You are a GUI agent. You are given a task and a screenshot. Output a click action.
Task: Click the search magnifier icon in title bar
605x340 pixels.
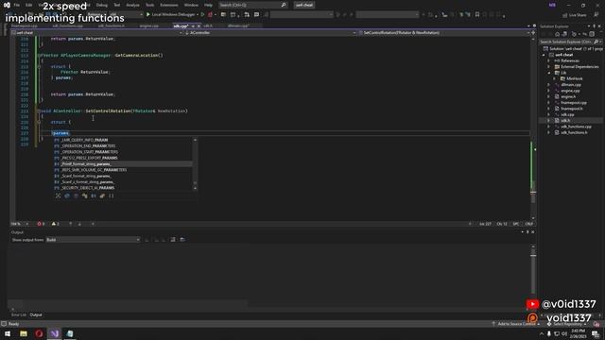pyautogui.click(x=284, y=5)
